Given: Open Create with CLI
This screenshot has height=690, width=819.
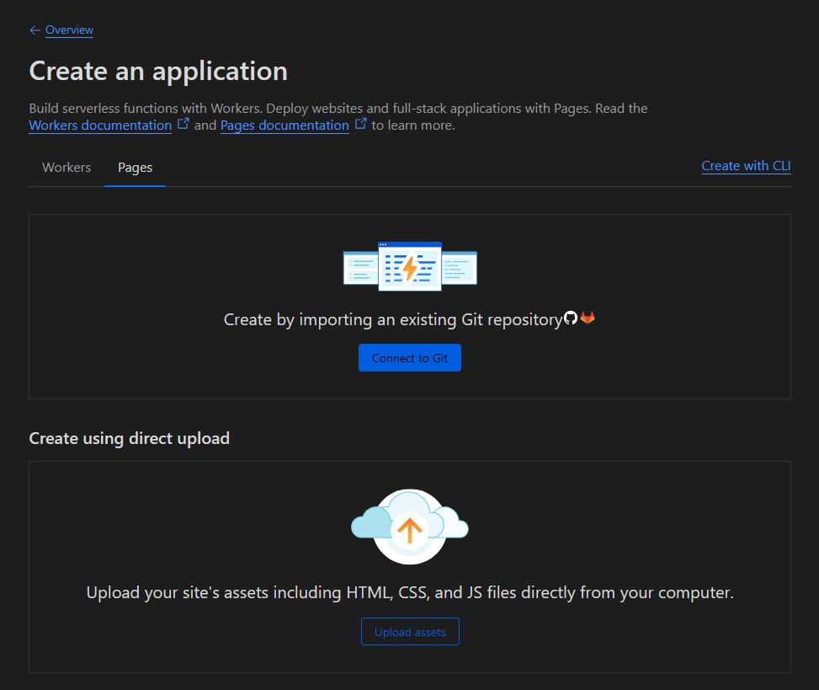Looking at the screenshot, I should (x=746, y=165).
